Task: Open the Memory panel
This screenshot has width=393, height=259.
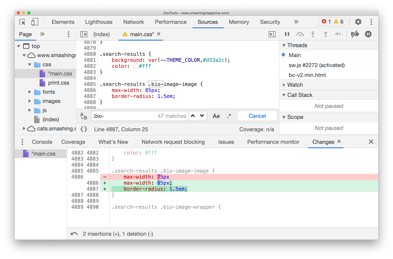Action: pos(239,22)
